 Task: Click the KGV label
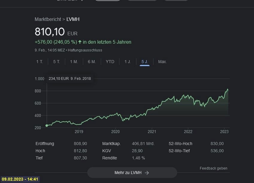coord(107,151)
